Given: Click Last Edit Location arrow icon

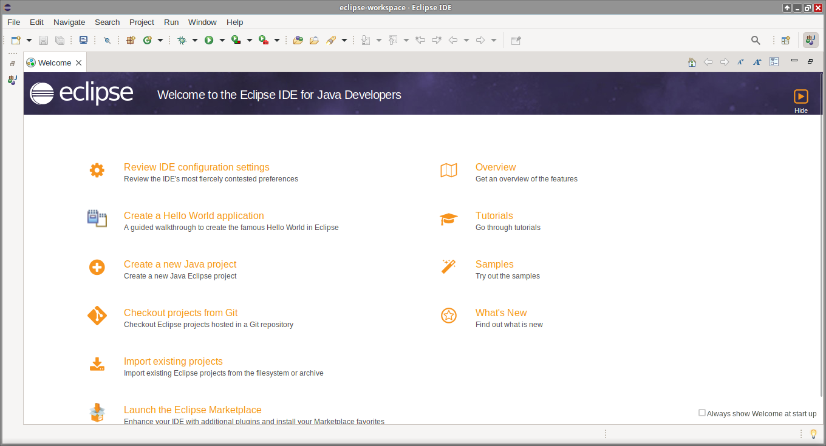Looking at the screenshot, I should click(420, 40).
